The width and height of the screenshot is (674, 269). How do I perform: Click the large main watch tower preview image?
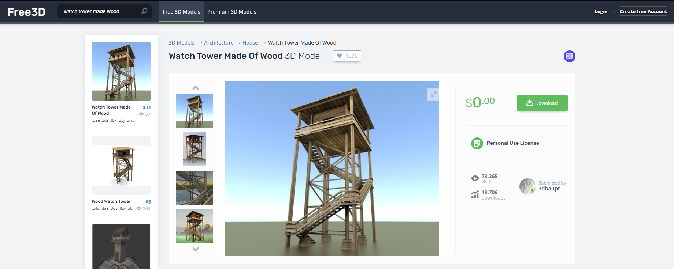point(332,168)
